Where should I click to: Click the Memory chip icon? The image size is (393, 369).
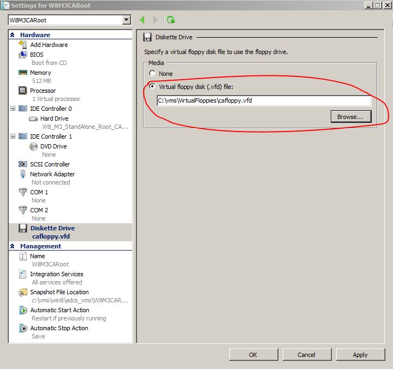coord(22,73)
